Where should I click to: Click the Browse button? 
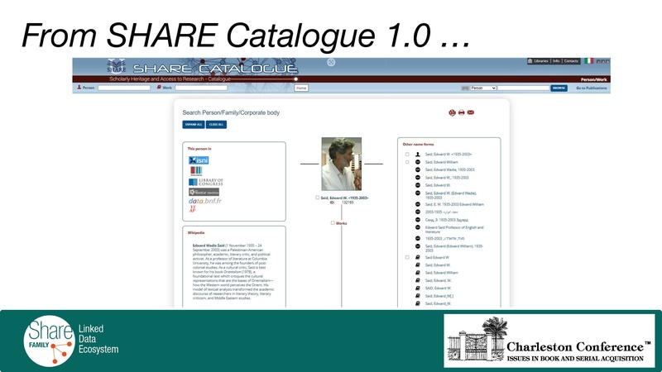[559, 88]
